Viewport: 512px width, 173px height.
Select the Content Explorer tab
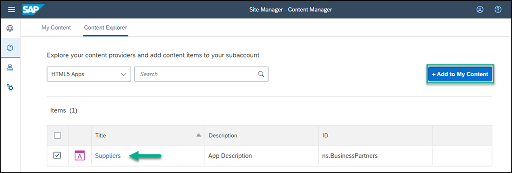[106, 28]
